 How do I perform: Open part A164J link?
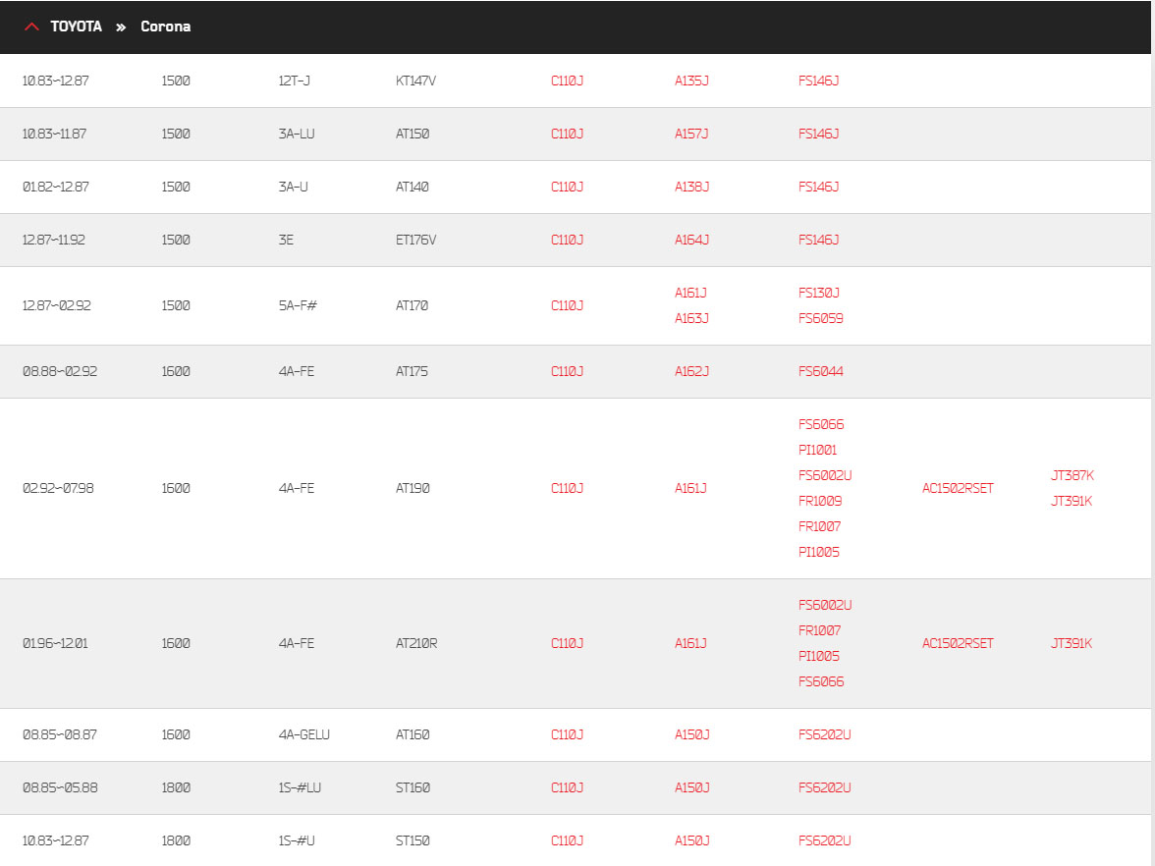point(691,240)
